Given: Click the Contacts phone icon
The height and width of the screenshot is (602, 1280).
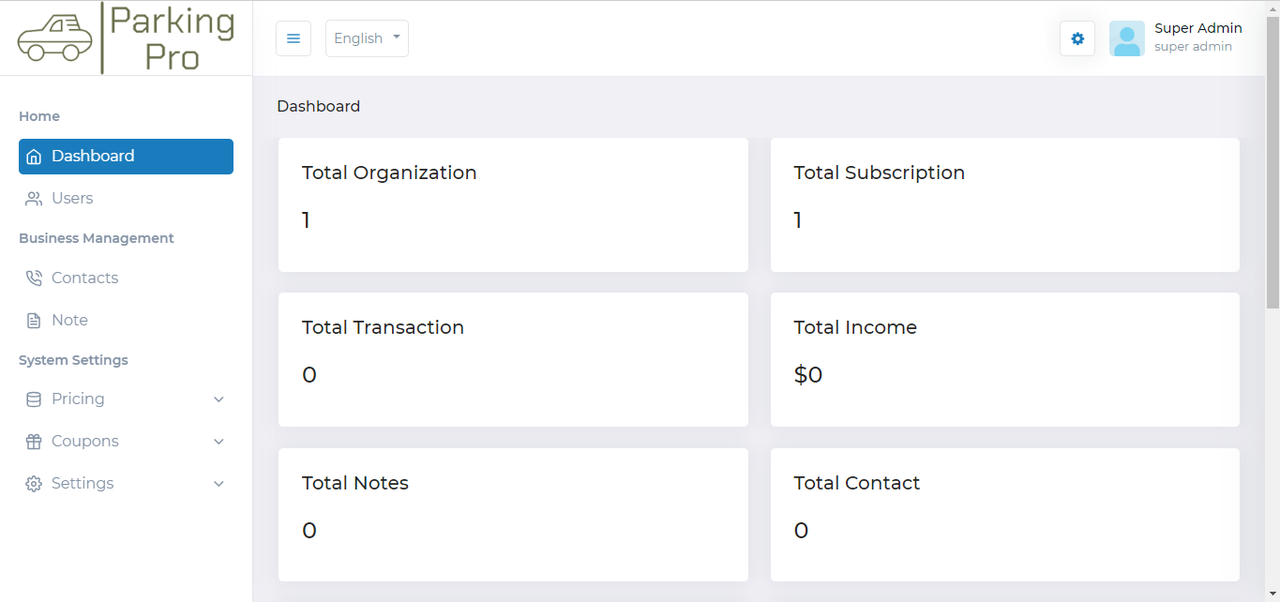Looking at the screenshot, I should 34,278.
